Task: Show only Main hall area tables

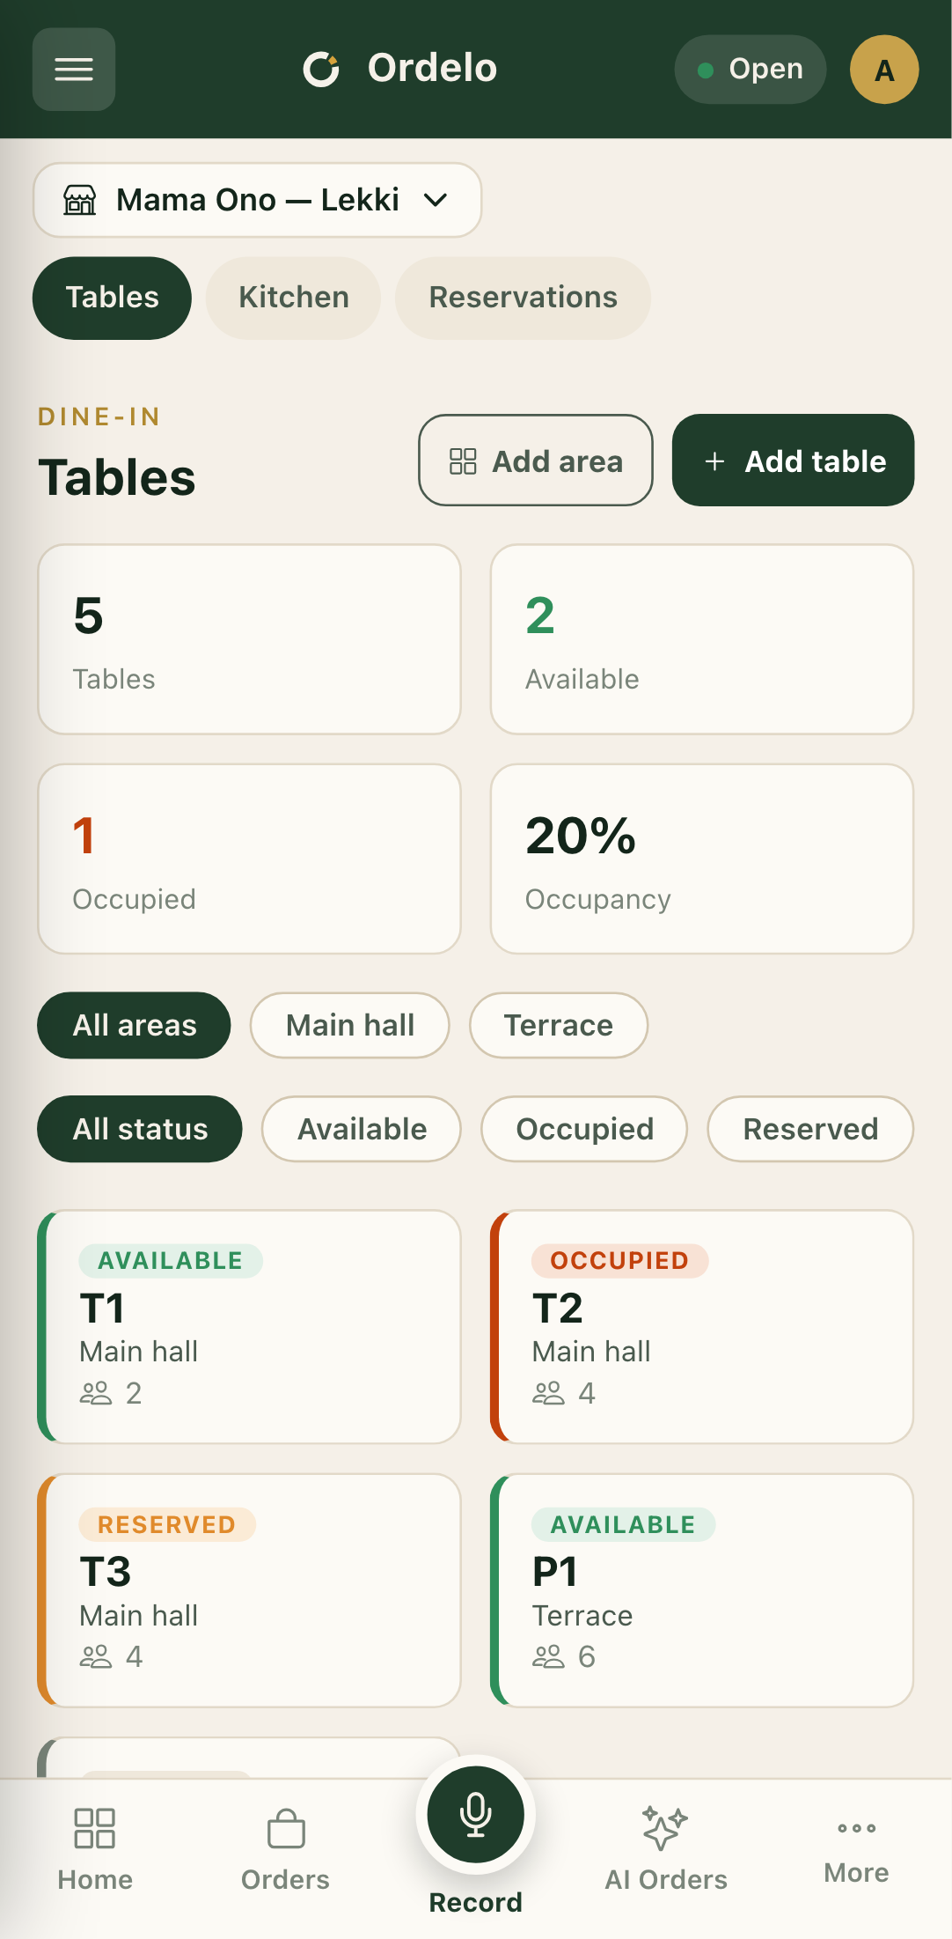Action: click(x=350, y=1025)
